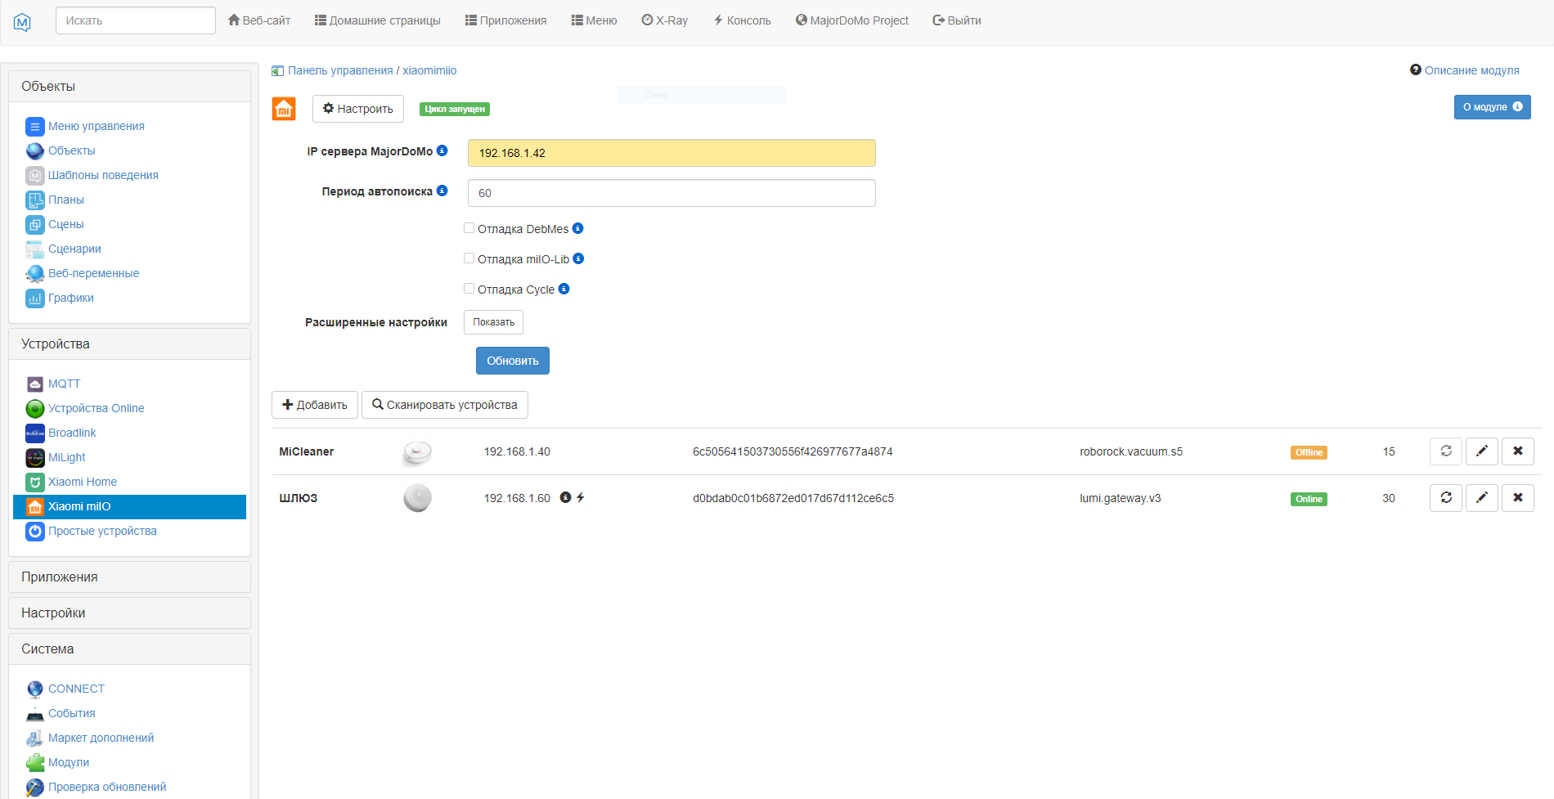Click the Сценарии sidebar icon
This screenshot has width=1554, height=799.
coord(35,249)
